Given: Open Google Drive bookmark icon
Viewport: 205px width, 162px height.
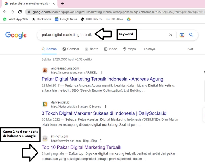Looking at the screenshot, I should point(129,19).
